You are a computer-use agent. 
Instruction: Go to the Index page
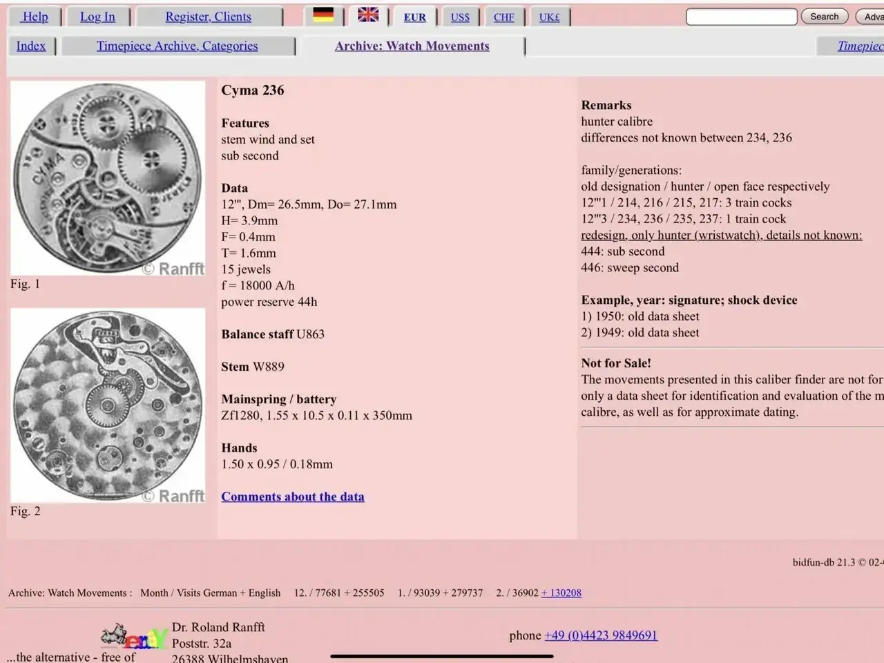[31, 46]
